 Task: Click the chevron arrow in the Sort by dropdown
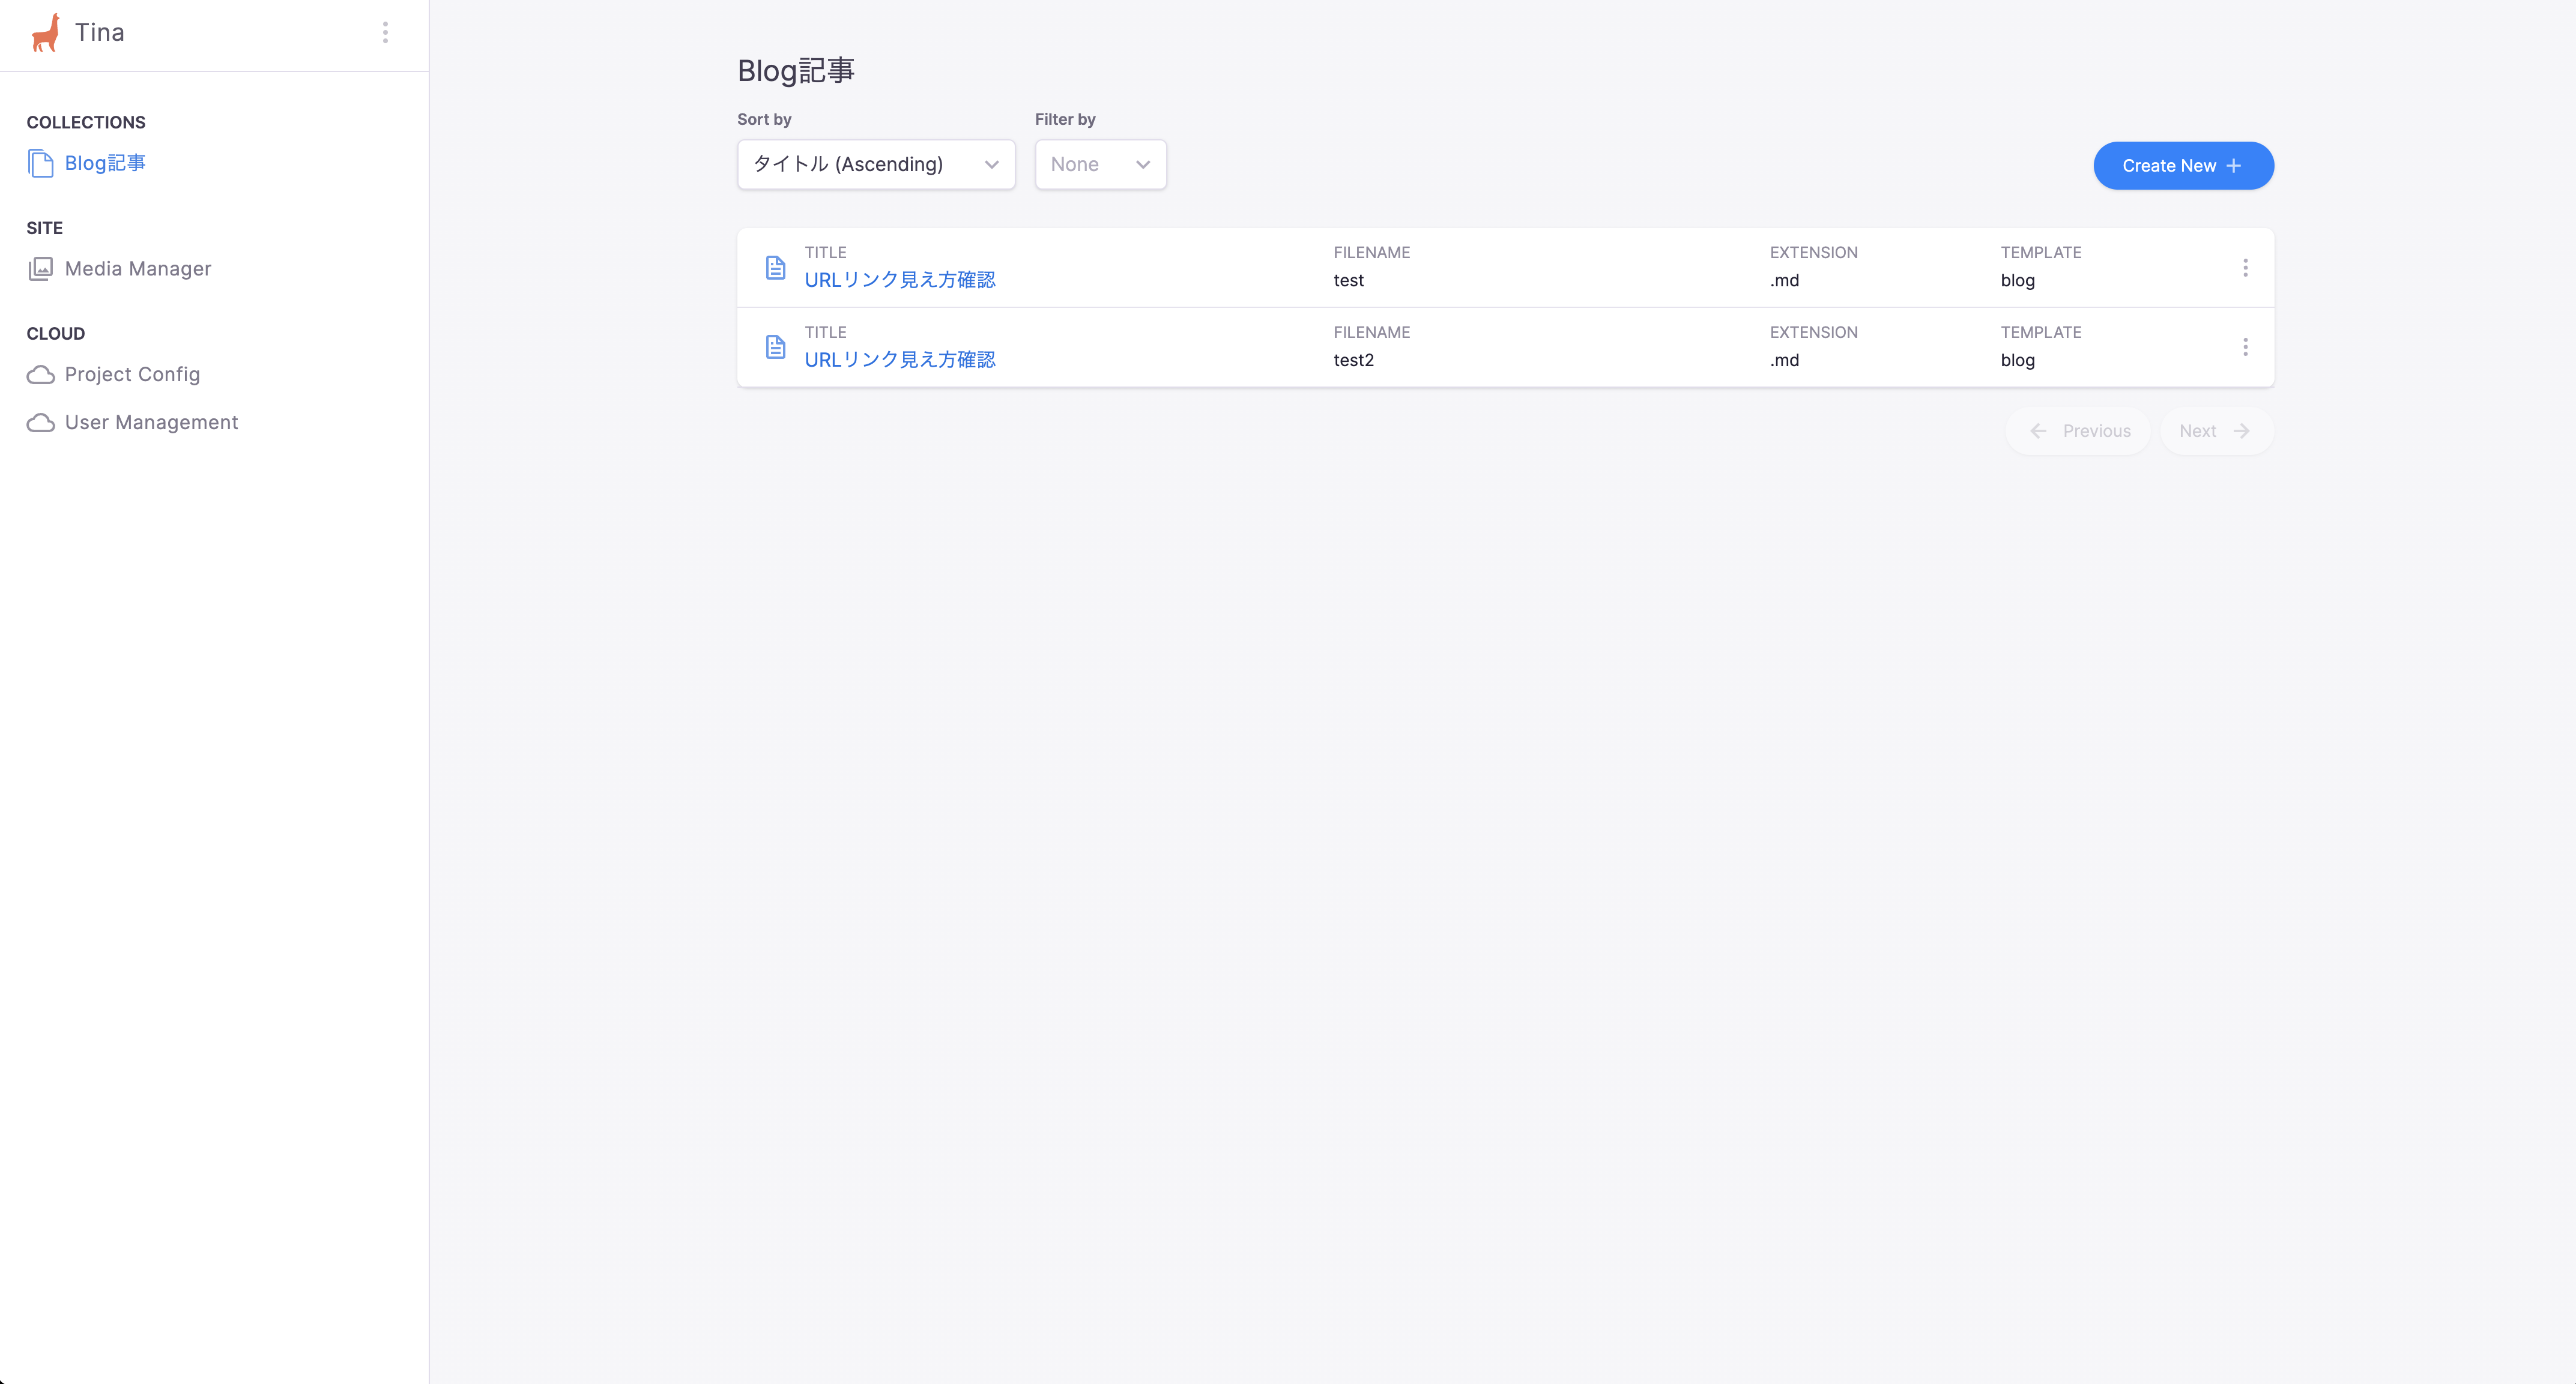pyautogui.click(x=991, y=165)
